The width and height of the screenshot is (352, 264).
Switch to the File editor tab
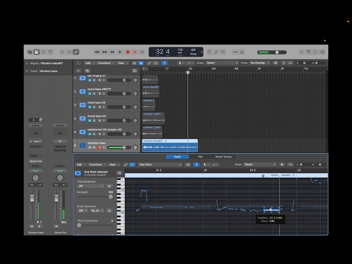200,157
